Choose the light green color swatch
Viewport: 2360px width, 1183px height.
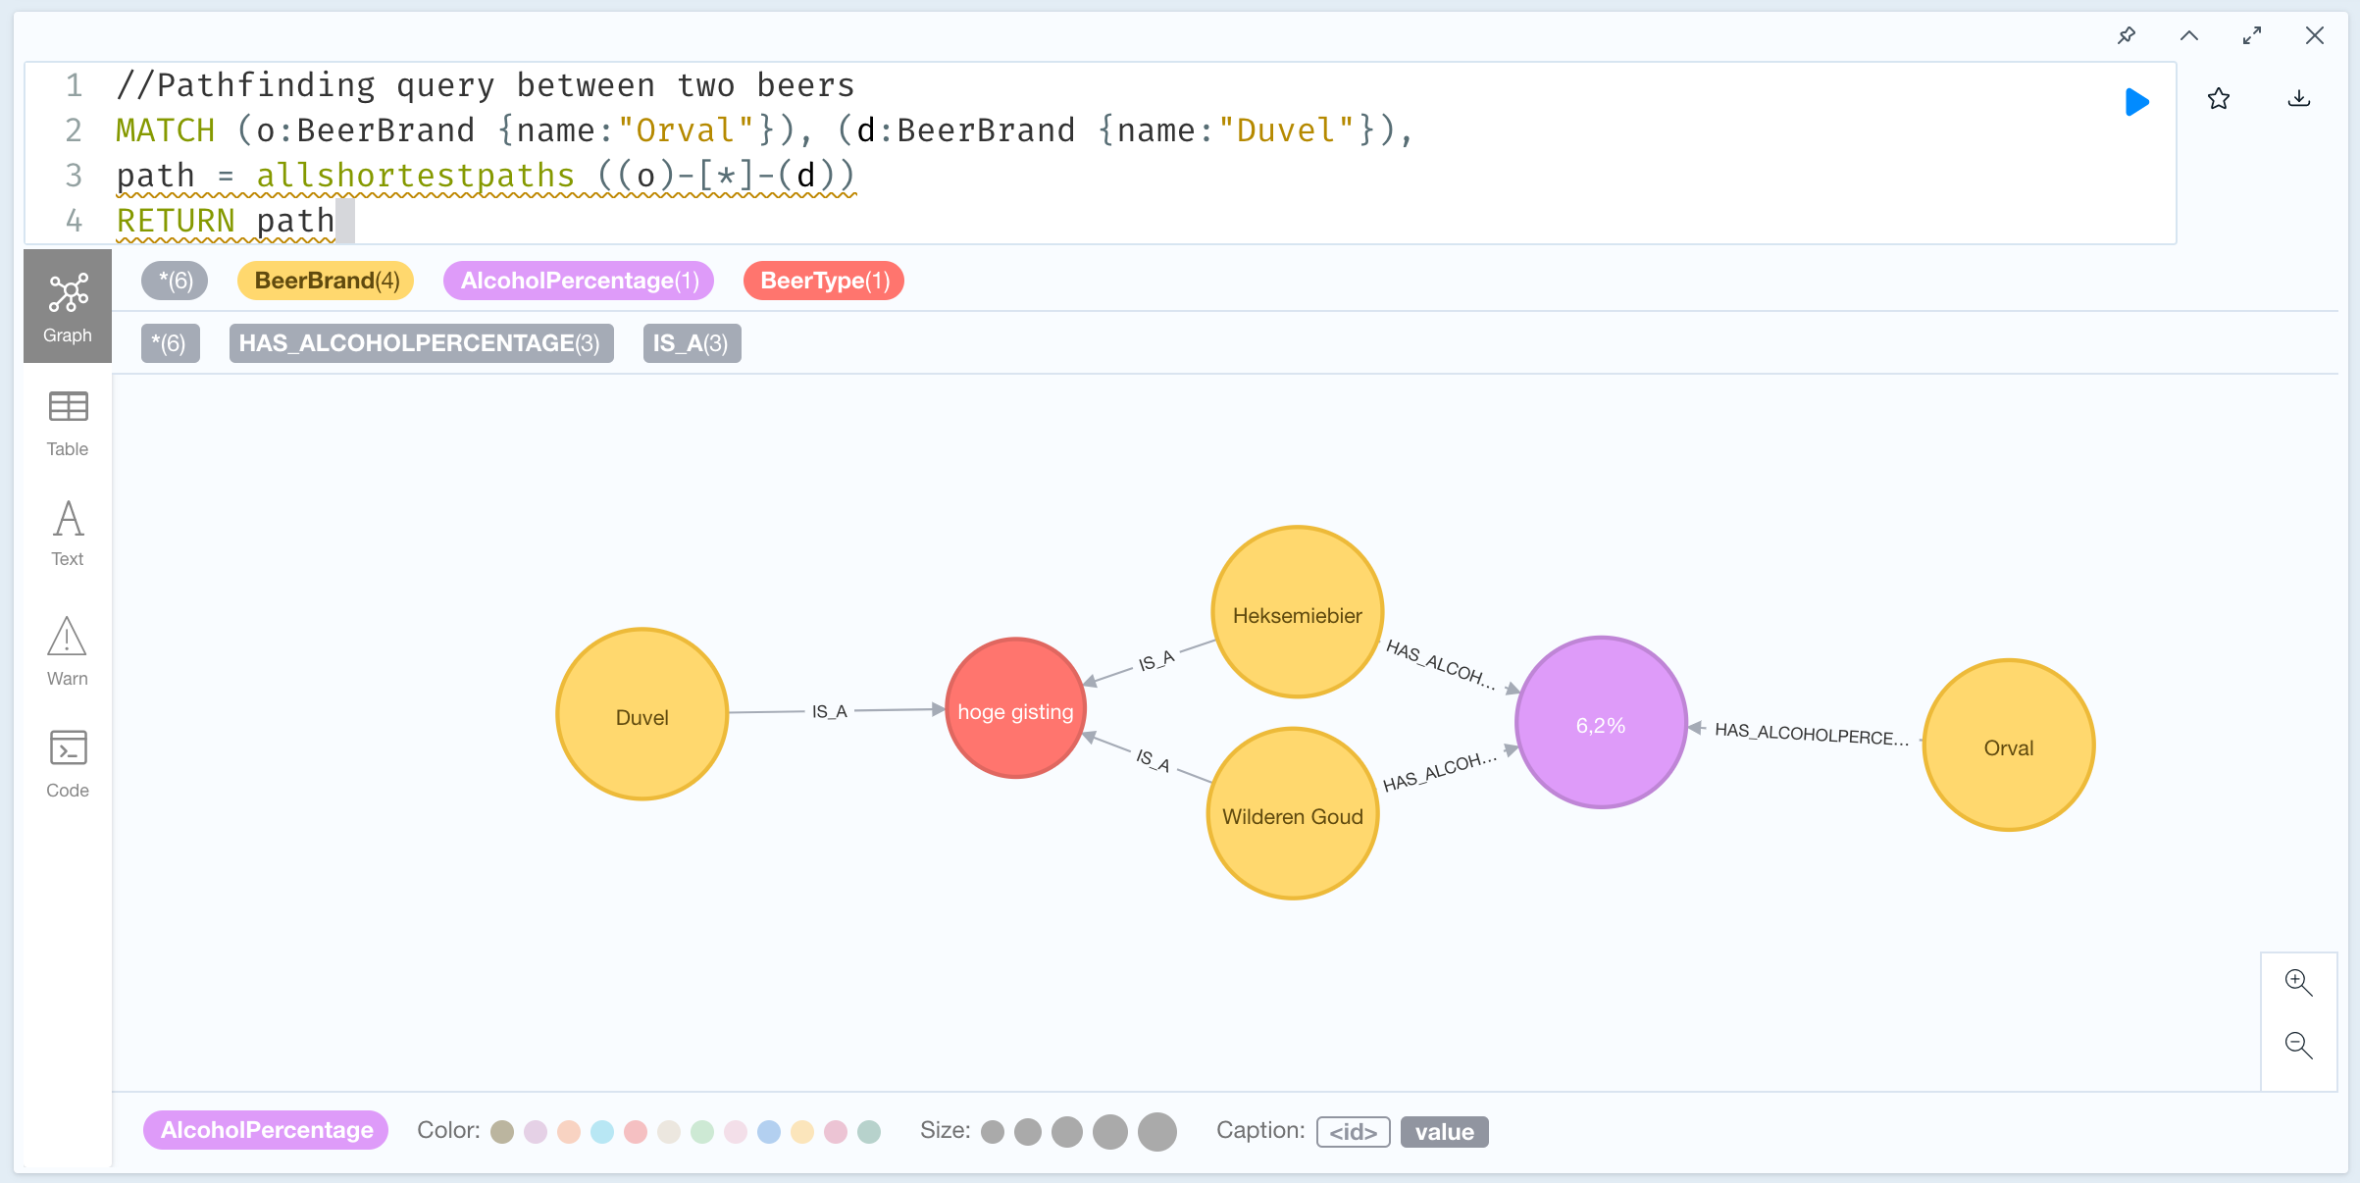(702, 1132)
